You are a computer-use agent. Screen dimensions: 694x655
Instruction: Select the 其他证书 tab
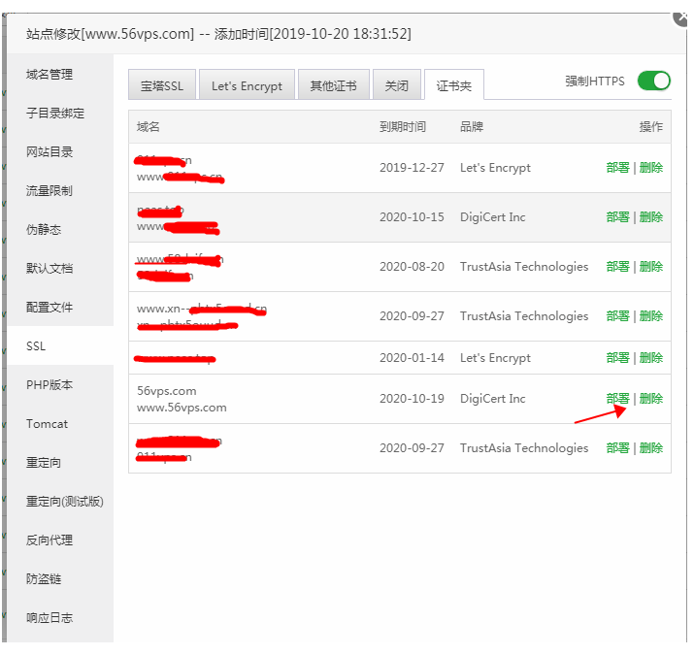(333, 86)
